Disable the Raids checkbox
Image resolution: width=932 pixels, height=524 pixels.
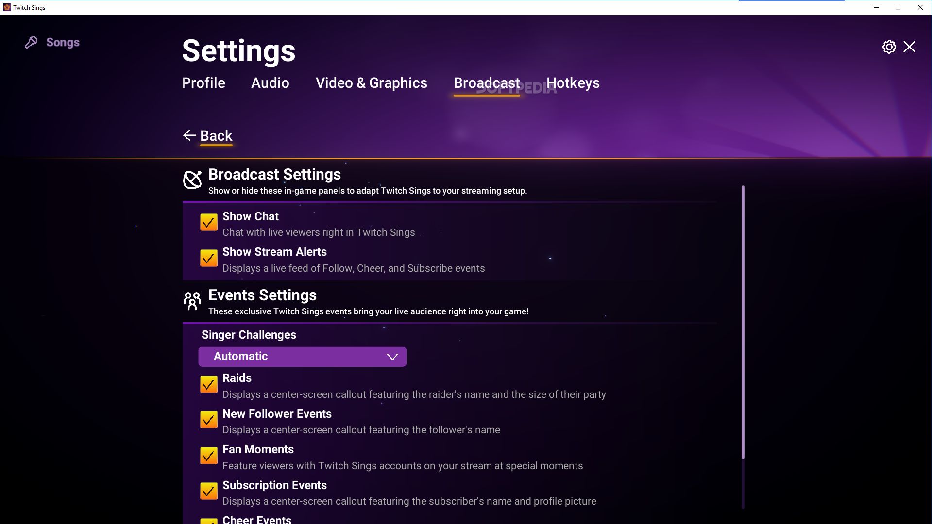[209, 384]
